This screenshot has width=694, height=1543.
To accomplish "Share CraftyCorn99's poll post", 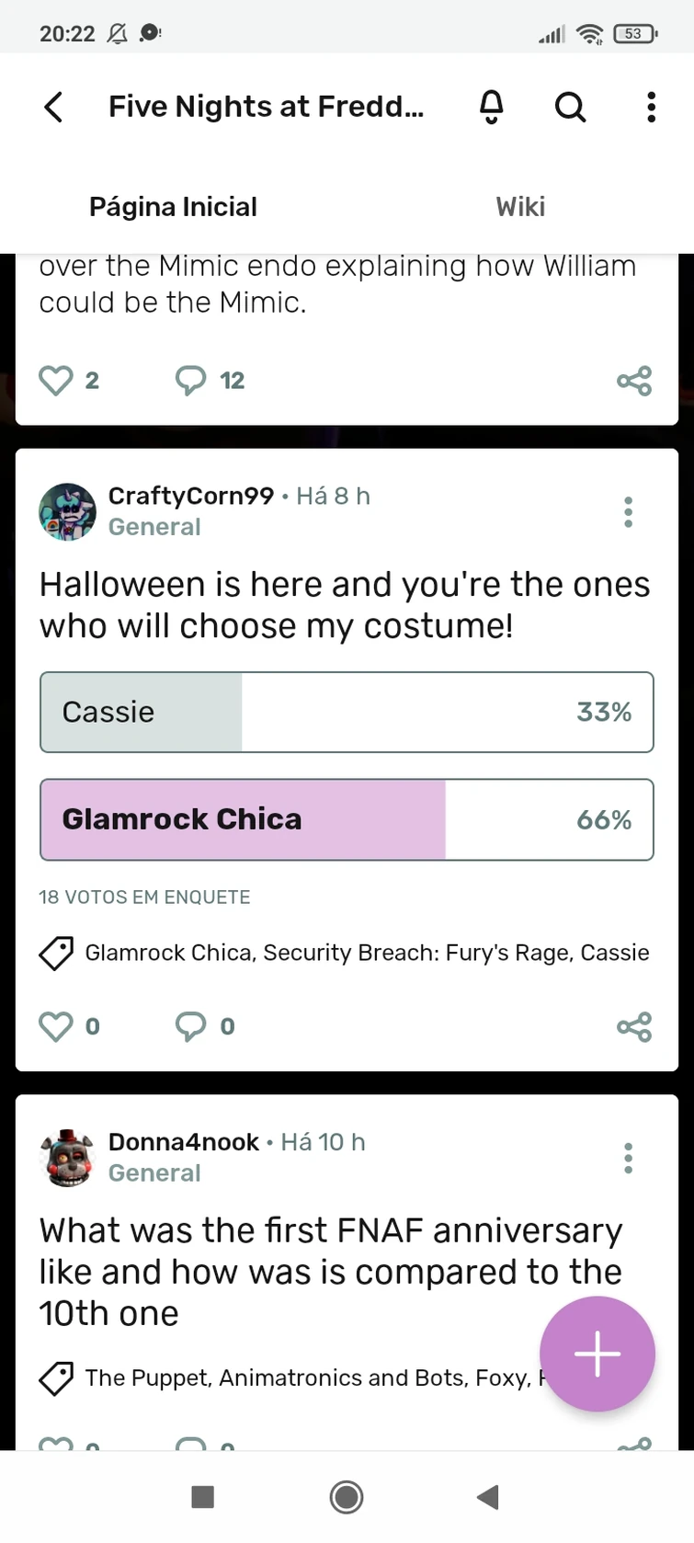I will click(x=633, y=1027).
